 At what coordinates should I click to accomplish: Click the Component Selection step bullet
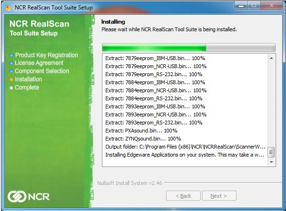click(x=11, y=71)
